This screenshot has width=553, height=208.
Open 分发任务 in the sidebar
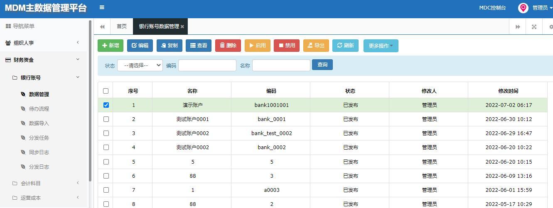[x=39, y=138]
